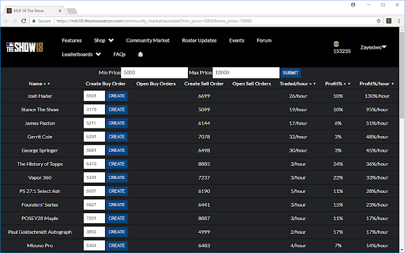Select Josh Hader sell price 6699
Image resolution: width=405 pixels, height=253 pixels.
pos(204,96)
